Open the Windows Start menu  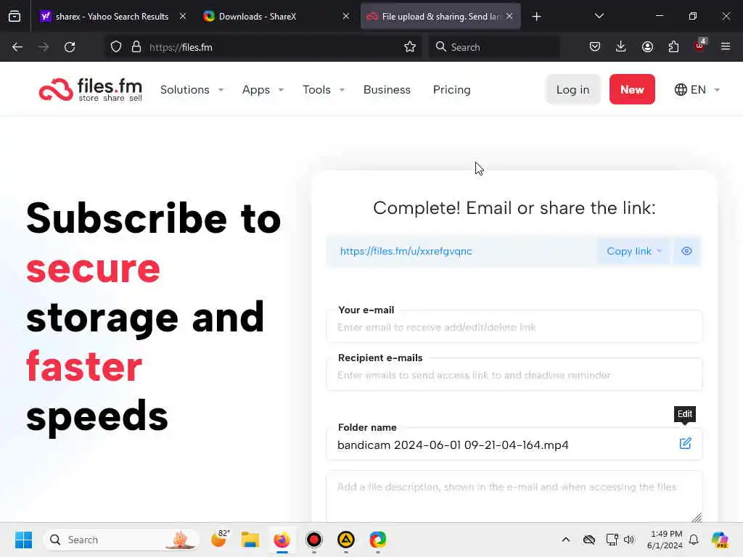pos(23,540)
